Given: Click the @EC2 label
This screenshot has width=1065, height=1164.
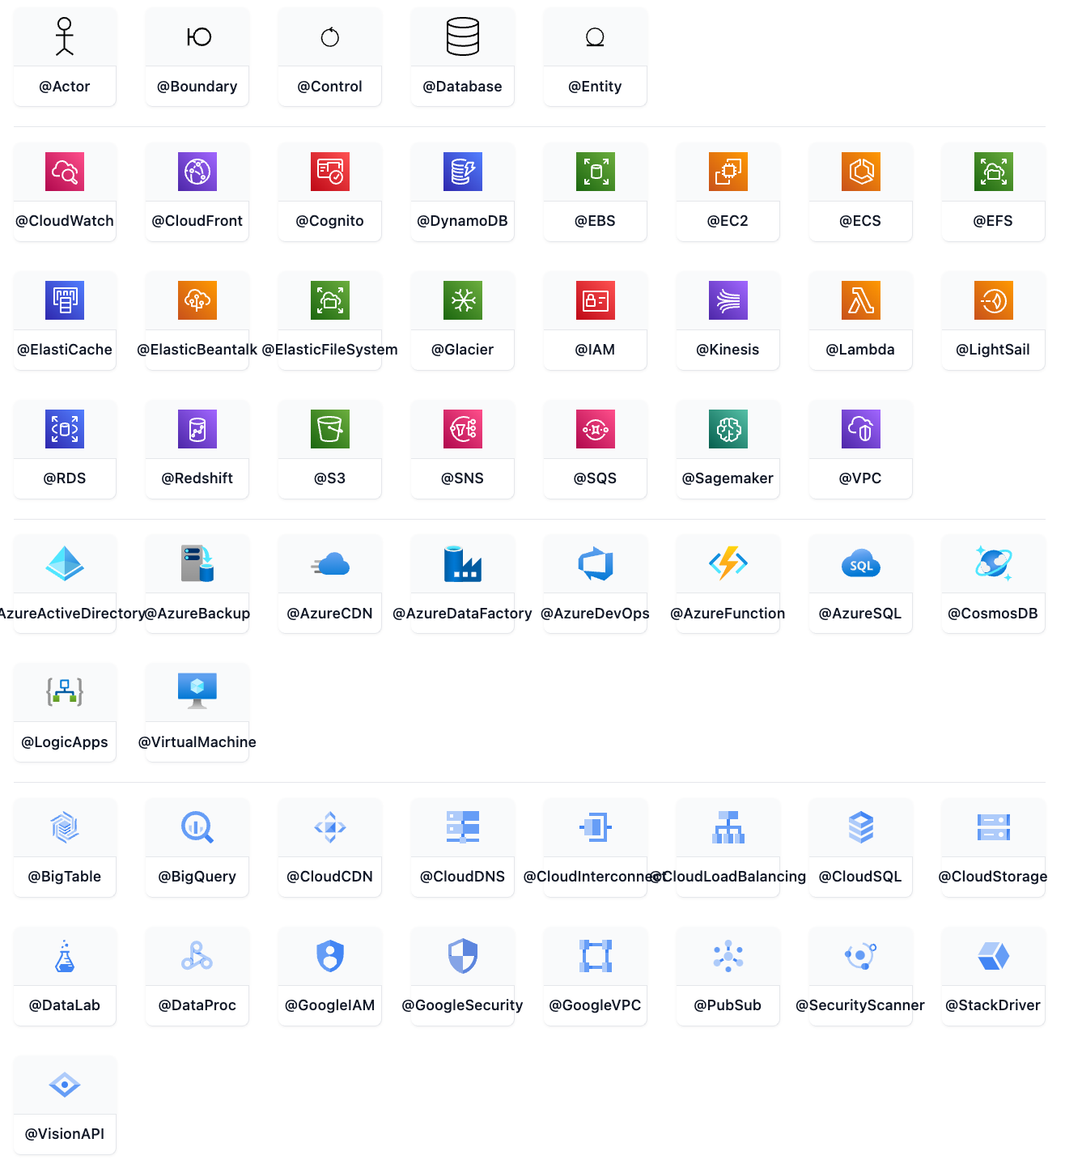Looking at the screenshot, I should 728,221.
